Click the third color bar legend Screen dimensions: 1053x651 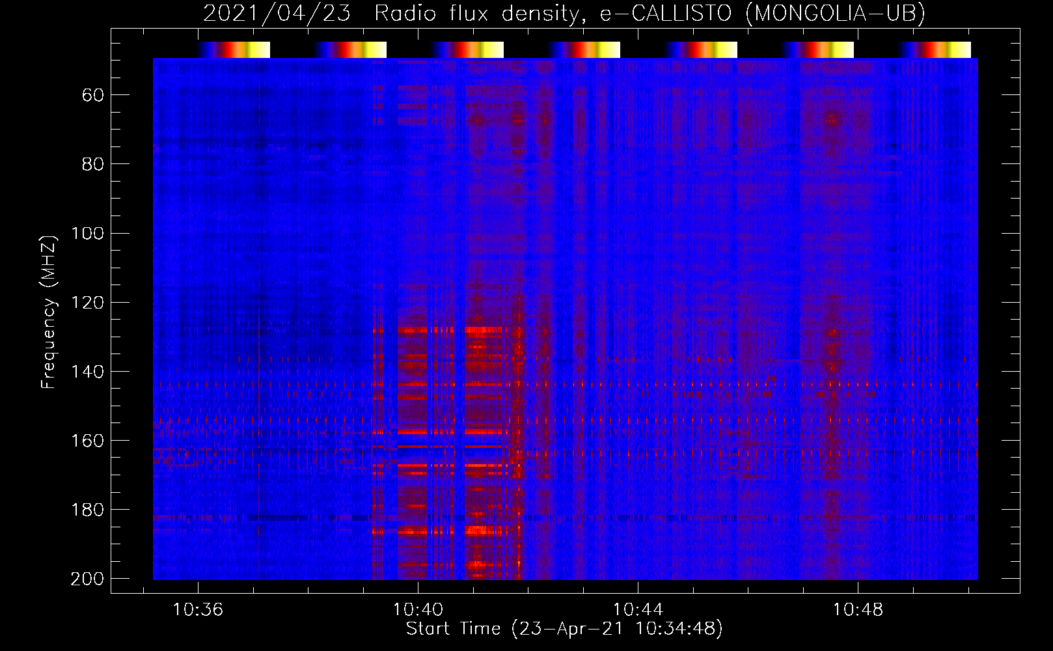[x=467, y=49]
